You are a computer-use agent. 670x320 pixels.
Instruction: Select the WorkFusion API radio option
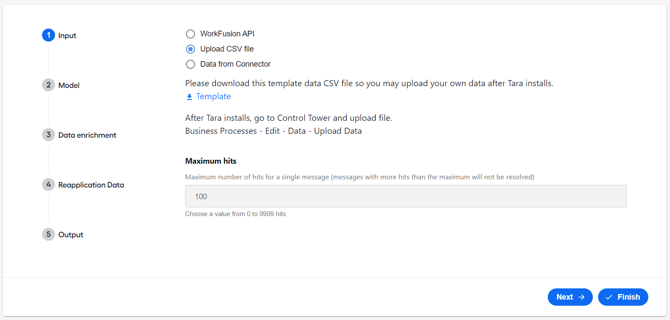tap(190, 34)
